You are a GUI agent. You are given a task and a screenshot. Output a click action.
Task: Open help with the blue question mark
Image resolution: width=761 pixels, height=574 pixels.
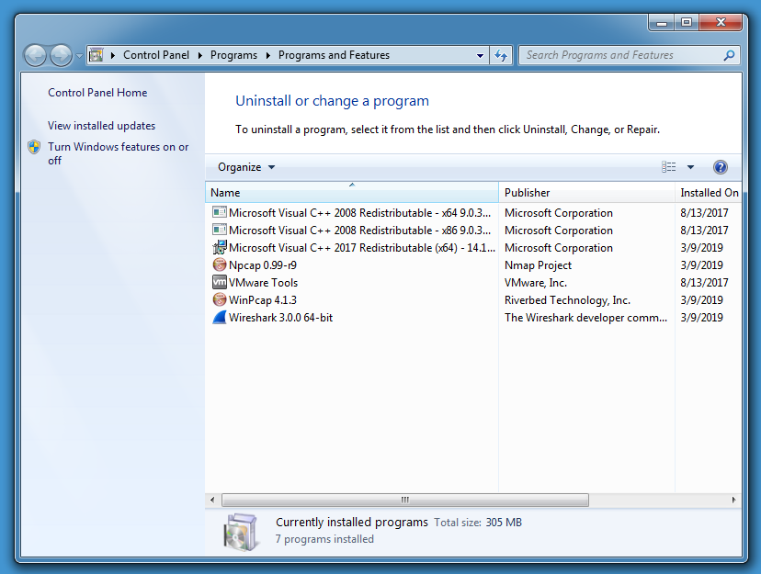point(720,167)
